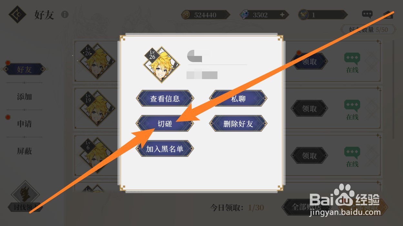Select the 好友 tab in sidebar
The image size is (403, 226).
[x=25, y=69]
